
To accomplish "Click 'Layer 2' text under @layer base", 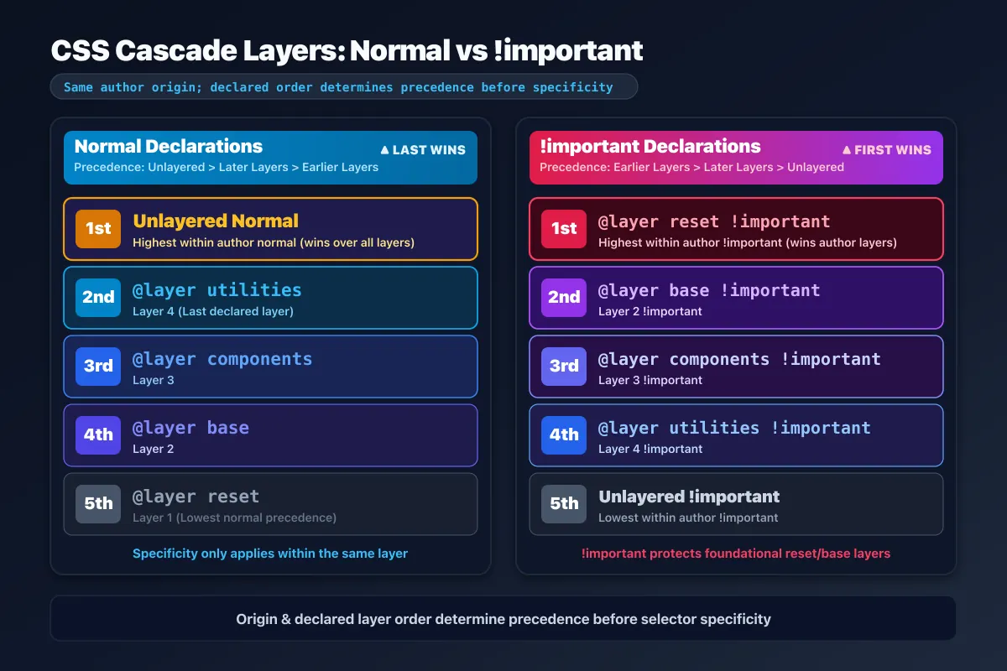I will [154, 449].
